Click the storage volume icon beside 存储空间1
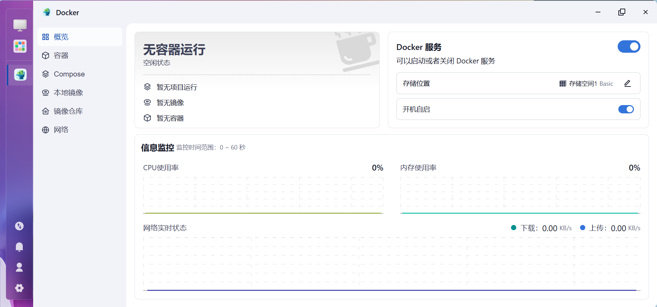Viewport: 657px width, 307px height. point(563,83)
